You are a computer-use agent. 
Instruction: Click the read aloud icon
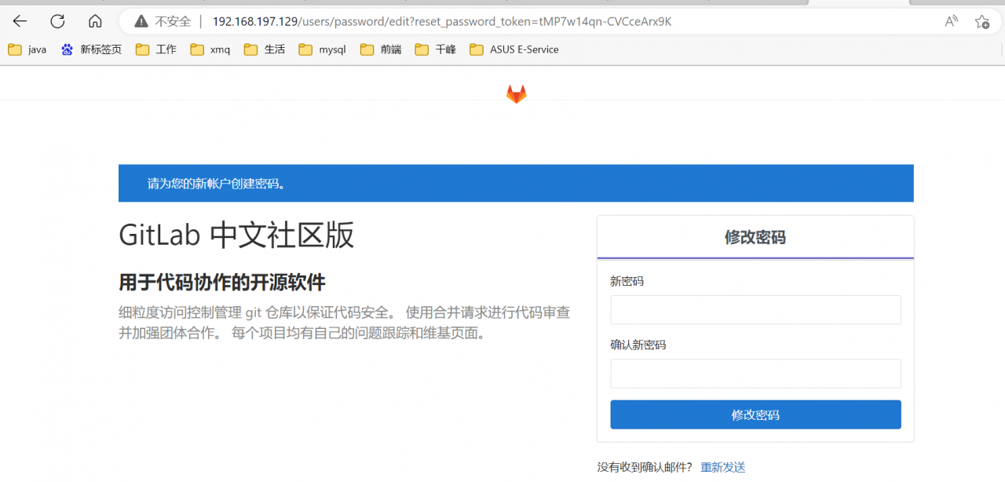click(951, 21)
